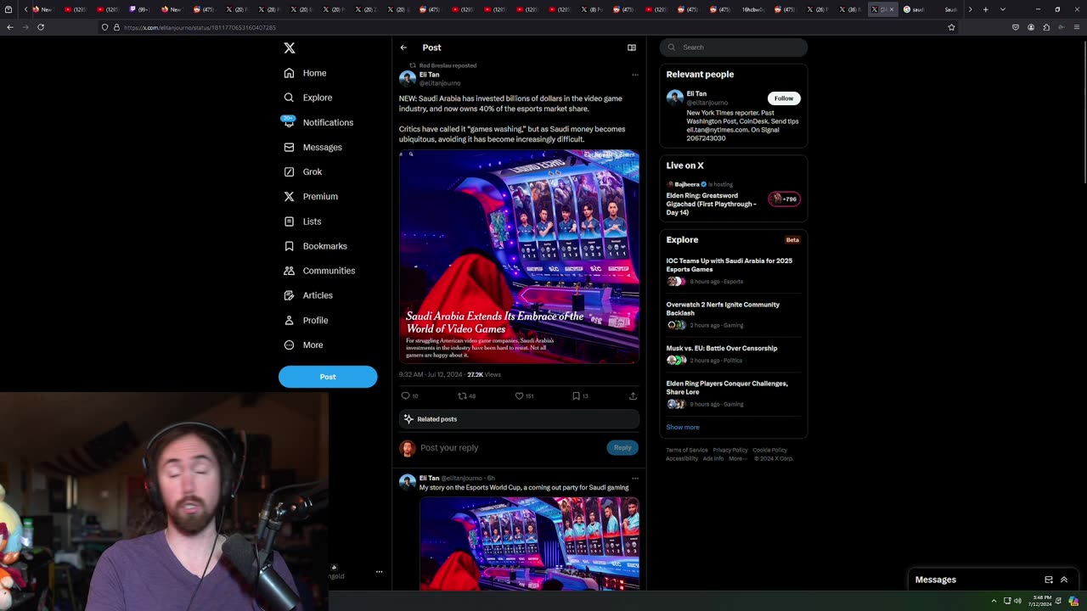Click the browser reload icon
Viewport: 1087px width, 611px height.
pyautogui.click(x=41, y=27)
